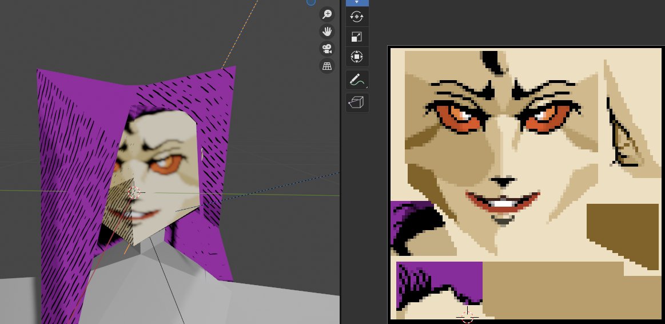Select the cube icon tool in the toolbar
The image size is (665, 324).
(x=357, y=102)
